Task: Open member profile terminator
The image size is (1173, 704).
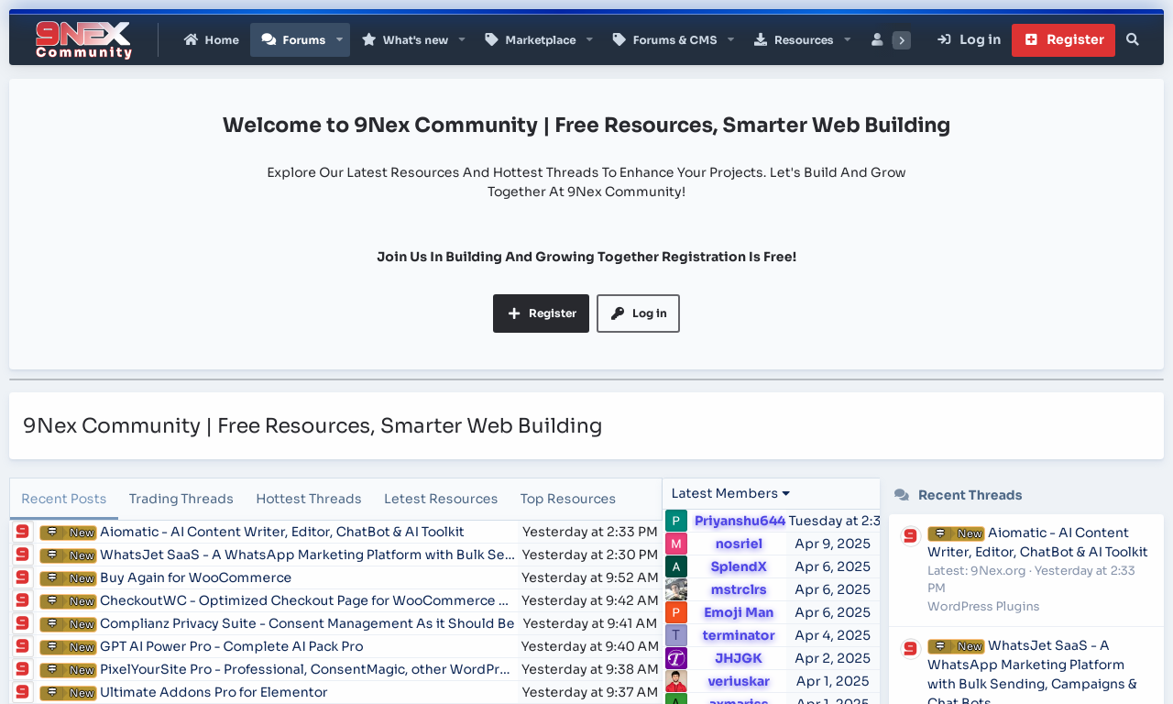Action: tap(739, 635)
